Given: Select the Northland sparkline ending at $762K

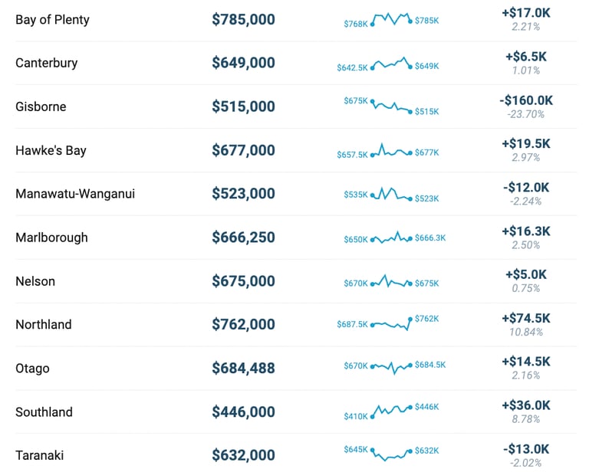Looking at the screenshot, I should pos(391,324).
